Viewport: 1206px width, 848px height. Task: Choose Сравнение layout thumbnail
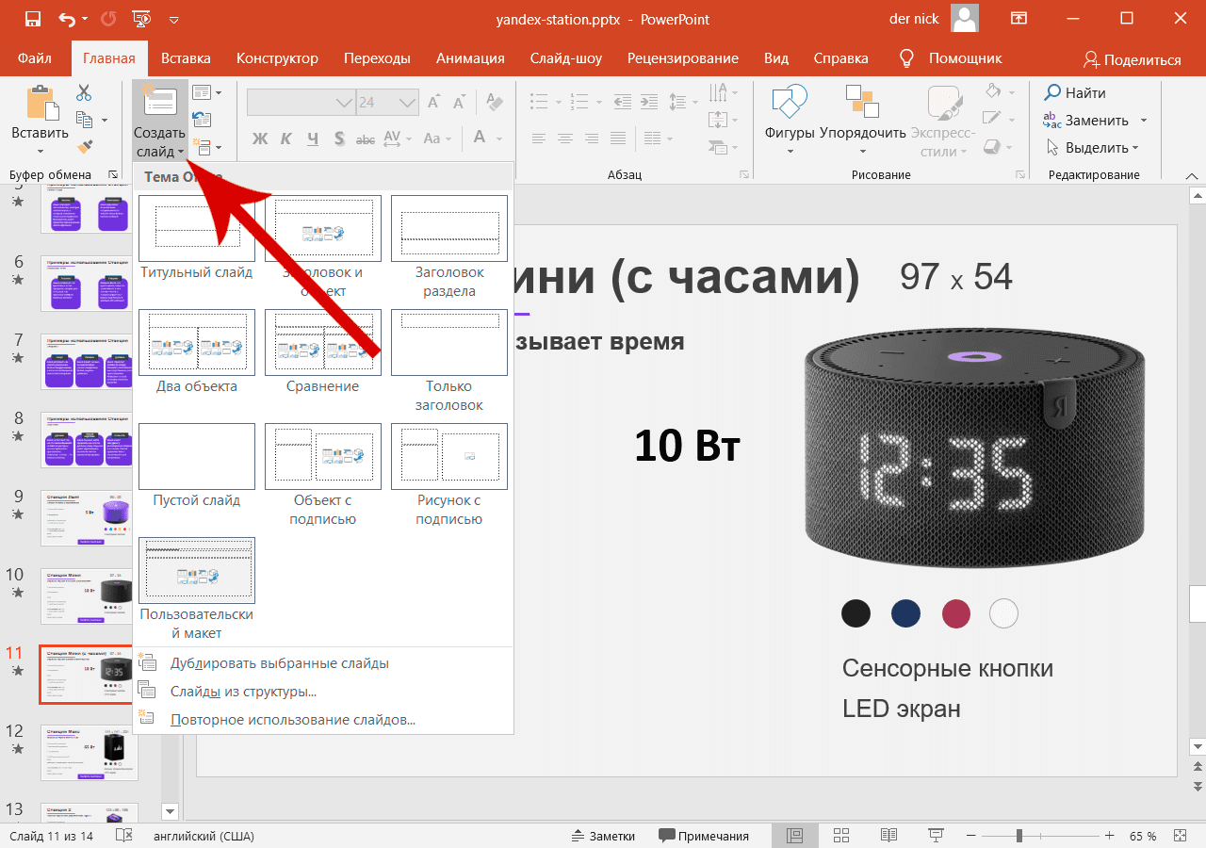pyautogui.click(x=323, y=342)
